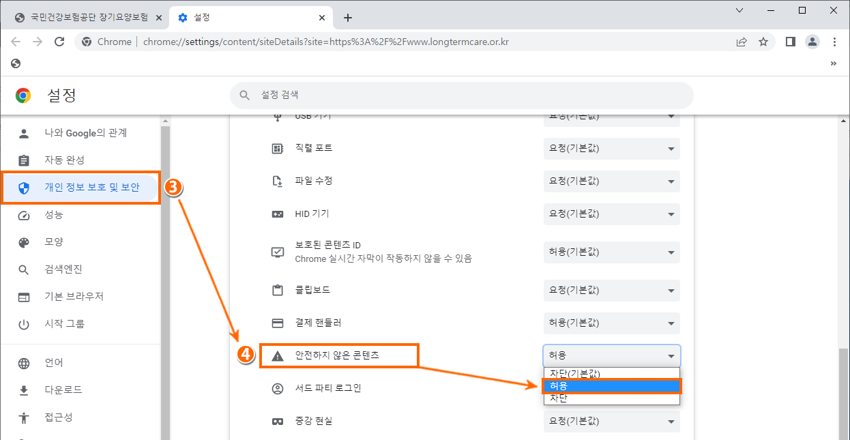This screenshot has width=850, height=440.
Task: Expand the 결제 핸들러 permission dropdown
Action: [611, 323]
